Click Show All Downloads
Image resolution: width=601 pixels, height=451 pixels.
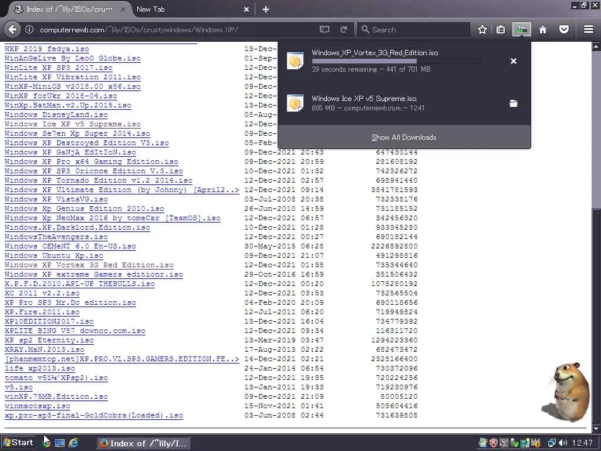404,137
